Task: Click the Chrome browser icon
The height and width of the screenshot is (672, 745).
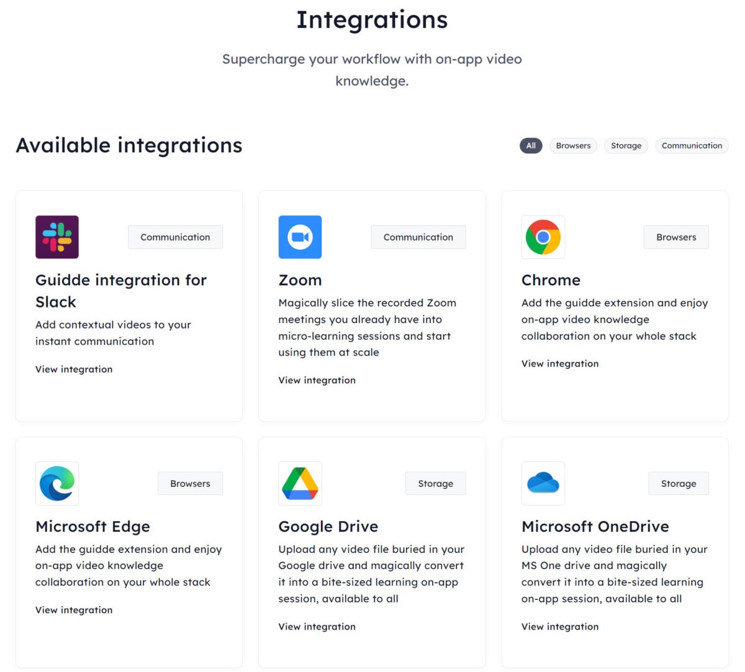Action: pos(543,237)
